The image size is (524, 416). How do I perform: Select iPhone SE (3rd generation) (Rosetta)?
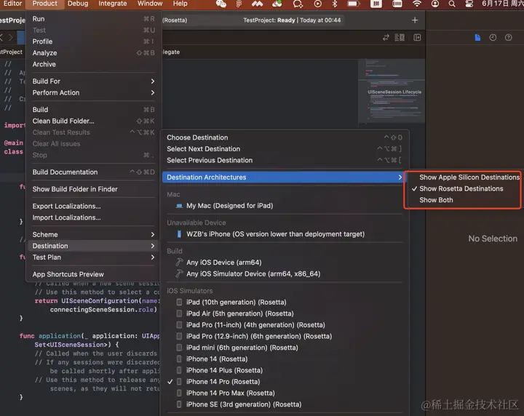(x=284, y=404)
